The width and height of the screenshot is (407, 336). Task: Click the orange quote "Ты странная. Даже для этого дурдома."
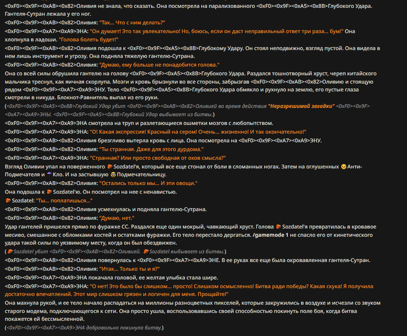(x=151, y=149)
